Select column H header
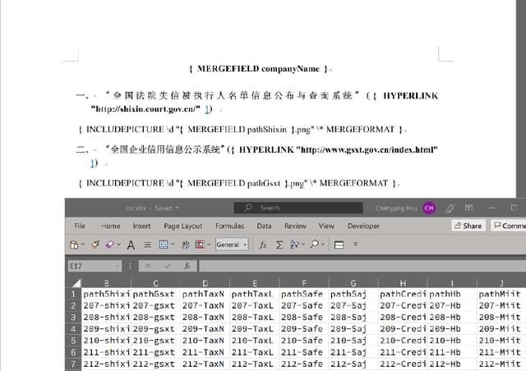This screenshot has height=371, width=526. click(402, 282)
